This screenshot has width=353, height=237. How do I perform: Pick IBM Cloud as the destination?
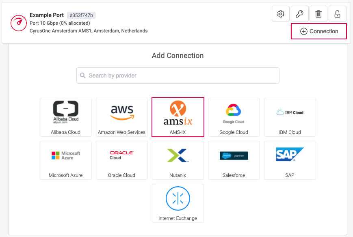click(x=290, y=117)
